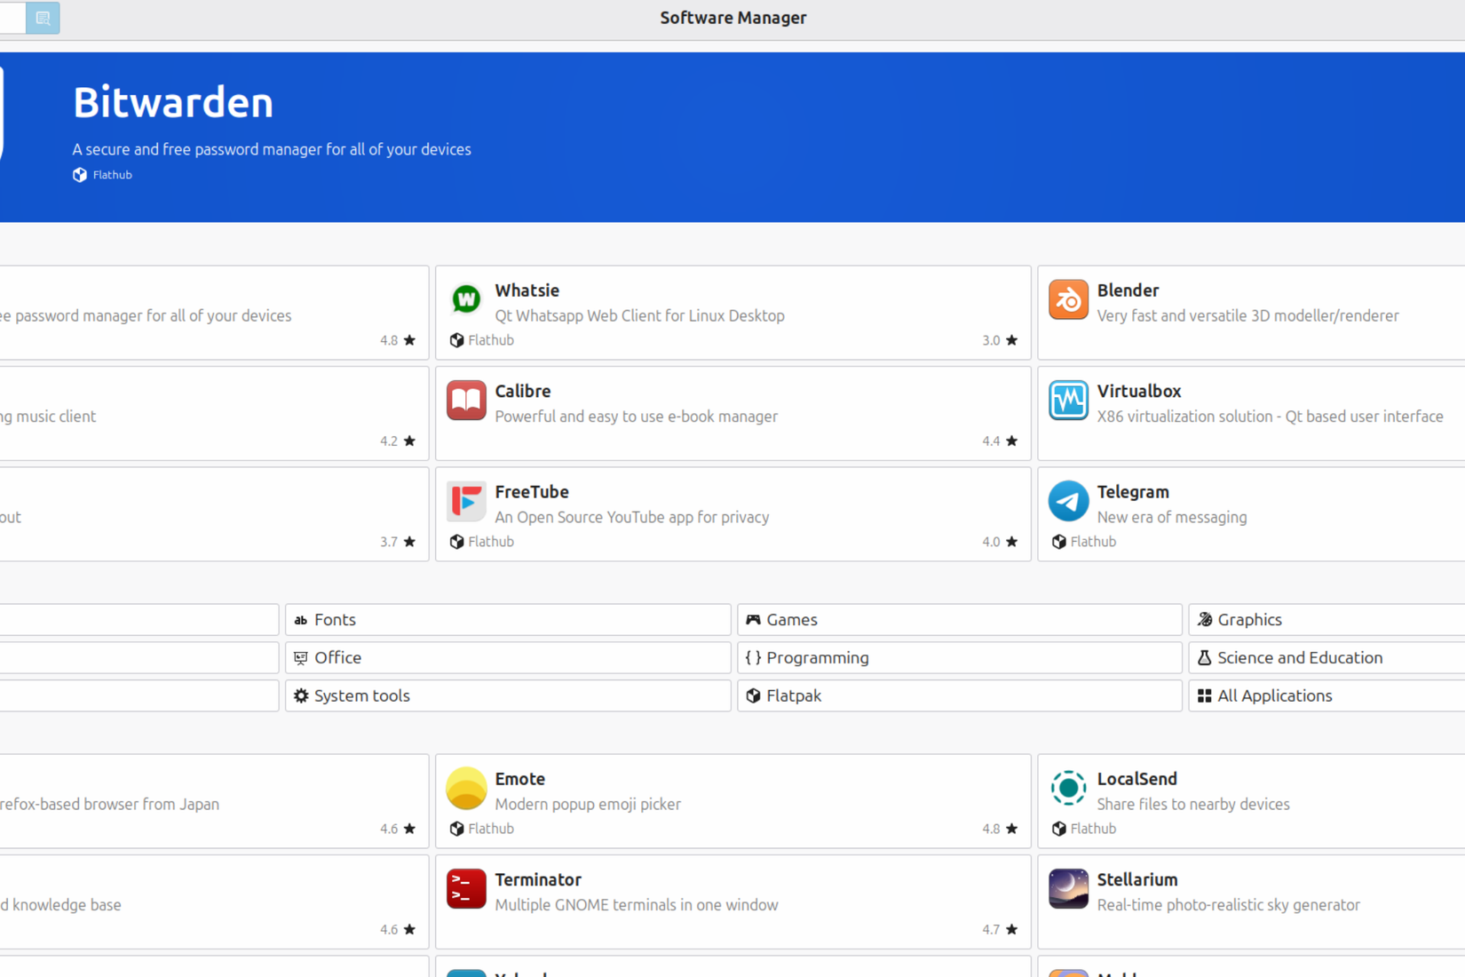The height and width of the screenshot is (977, 1465).
Task: Click the Virtualbox title text
Action: point(1139,391)
